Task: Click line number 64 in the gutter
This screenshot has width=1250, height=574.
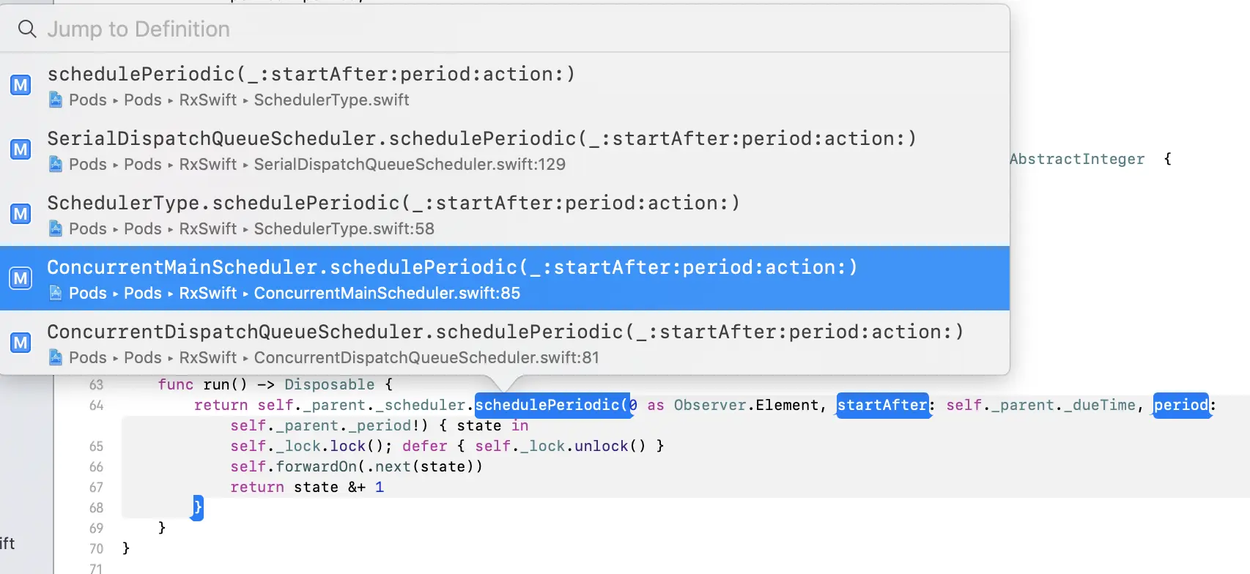Action: pos(96,406)
